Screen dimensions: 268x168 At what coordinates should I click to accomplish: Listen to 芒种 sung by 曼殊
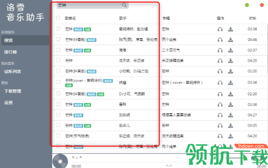click(x=220, y=104)
